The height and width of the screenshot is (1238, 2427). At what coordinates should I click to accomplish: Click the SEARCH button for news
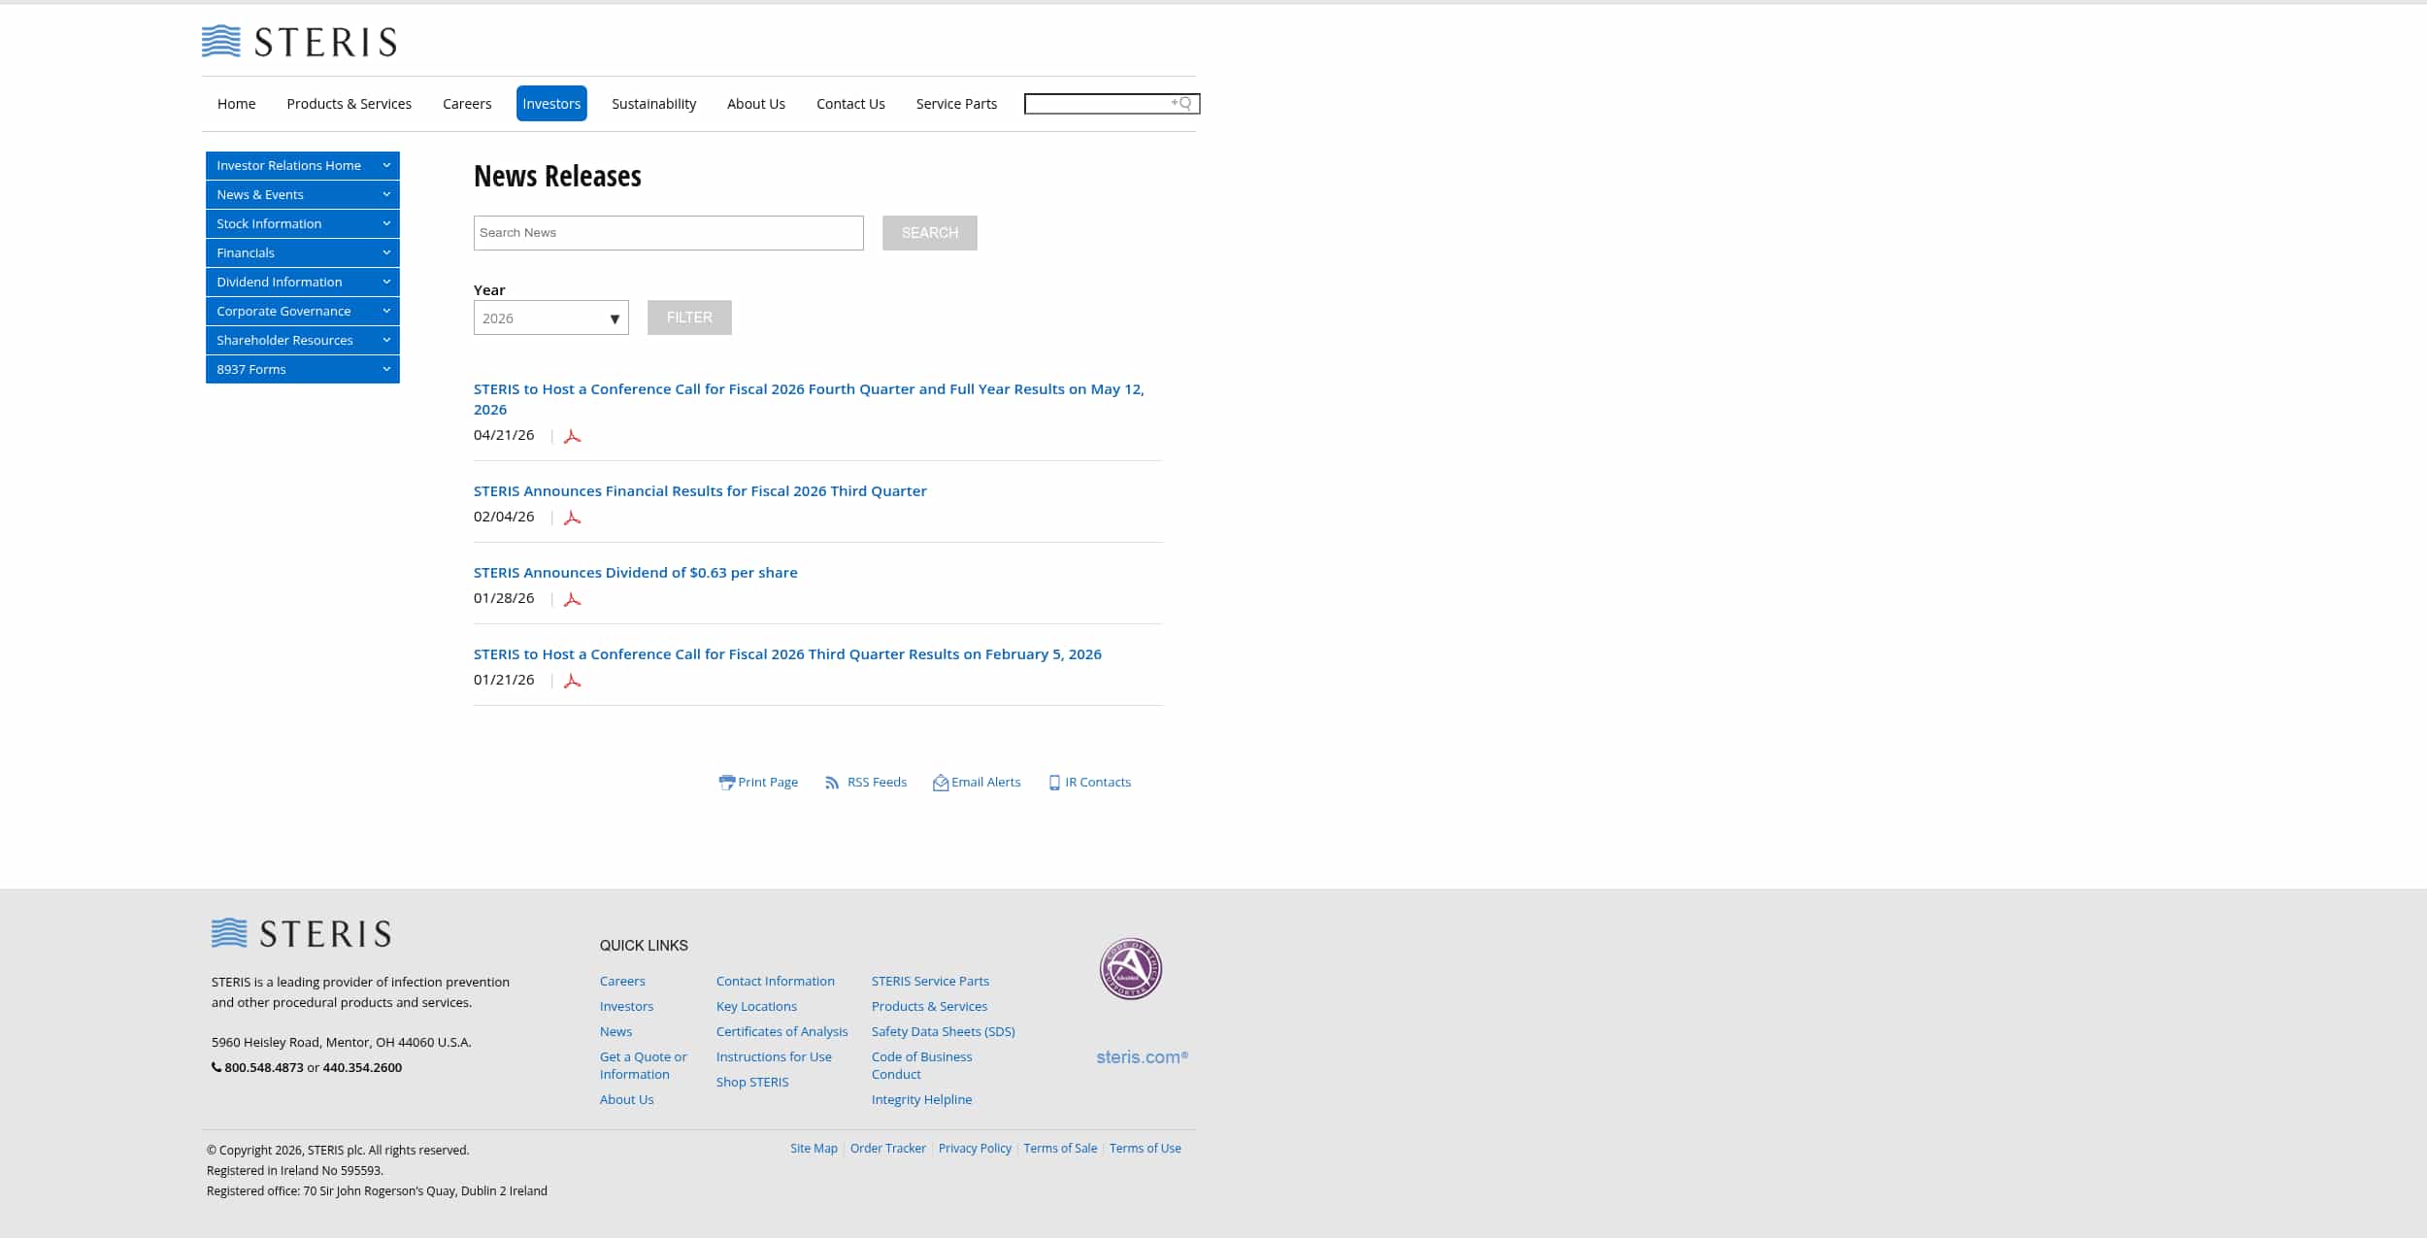pyautogui.click(x=929, y=233)
